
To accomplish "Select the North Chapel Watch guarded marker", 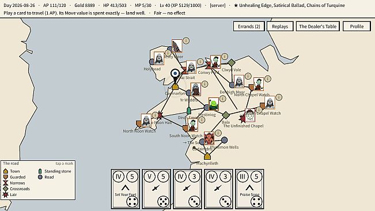I will (x=251, y=87).
